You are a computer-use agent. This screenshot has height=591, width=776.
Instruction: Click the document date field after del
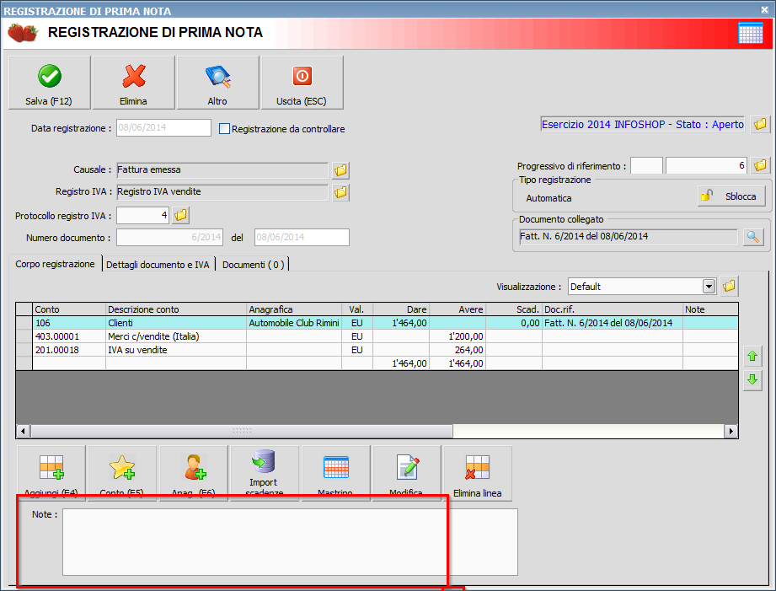pos(302,237)
